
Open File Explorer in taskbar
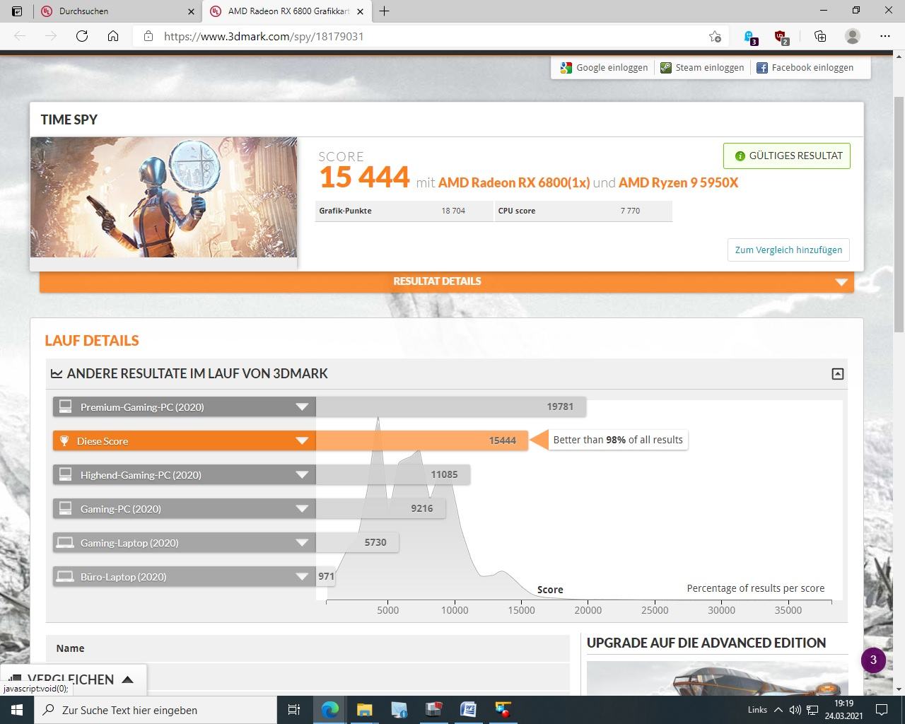point(364,710)
